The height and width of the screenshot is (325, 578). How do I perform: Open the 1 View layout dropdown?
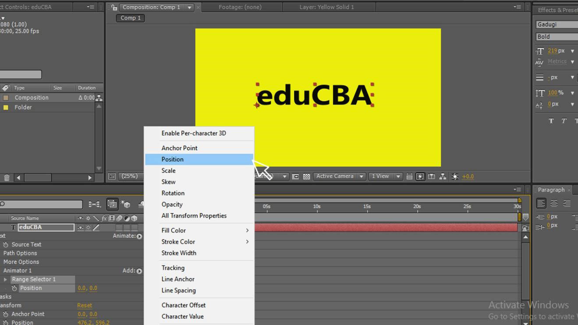point(385,177)
